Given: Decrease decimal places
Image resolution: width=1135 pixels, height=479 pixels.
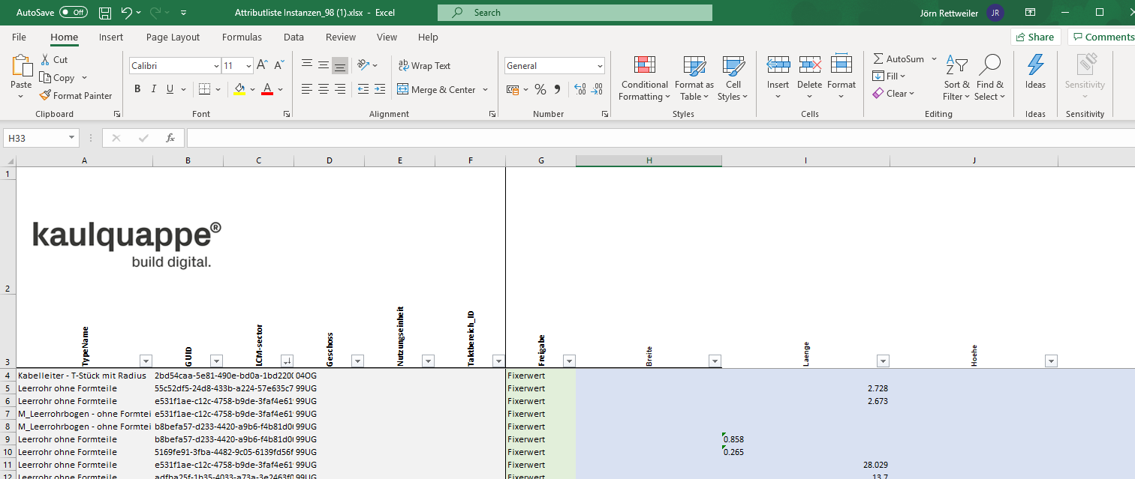Looking at the screenshot, I should [x=597, y=89].
